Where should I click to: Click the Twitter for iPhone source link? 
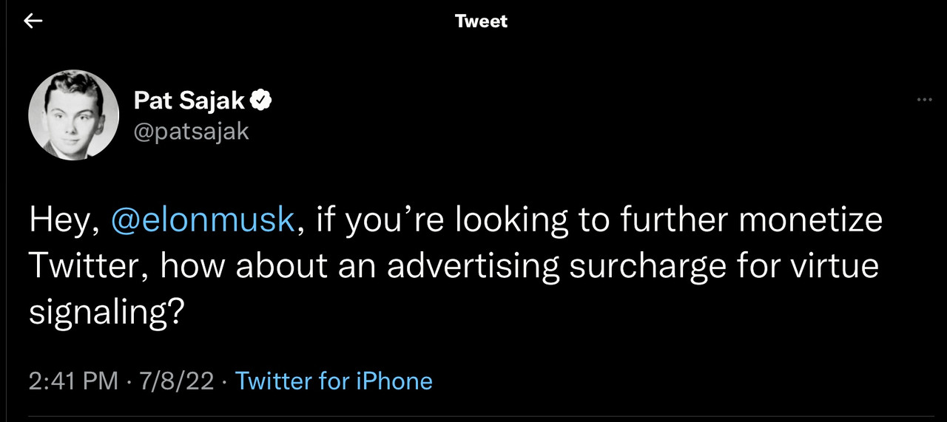[x=334, y=381]
